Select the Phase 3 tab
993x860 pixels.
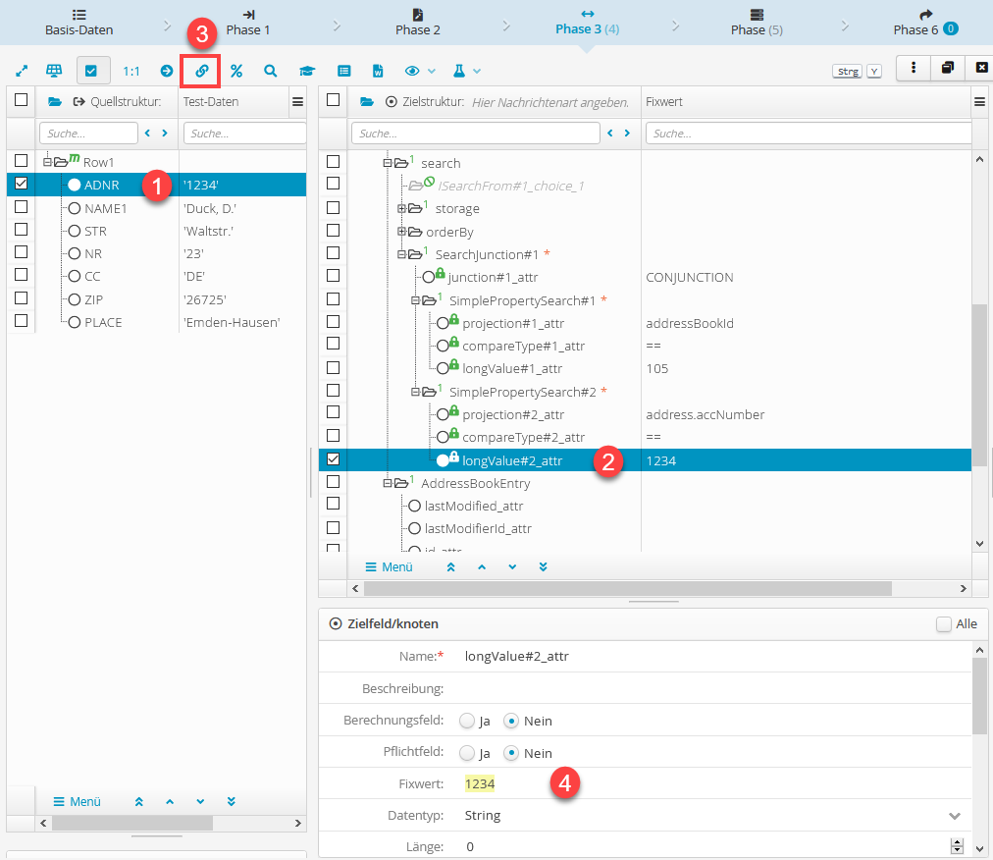pyautogui.click(x=587, y=23)
